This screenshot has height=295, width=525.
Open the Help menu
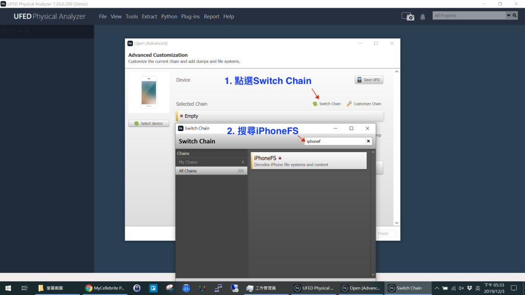pos(228,16)
